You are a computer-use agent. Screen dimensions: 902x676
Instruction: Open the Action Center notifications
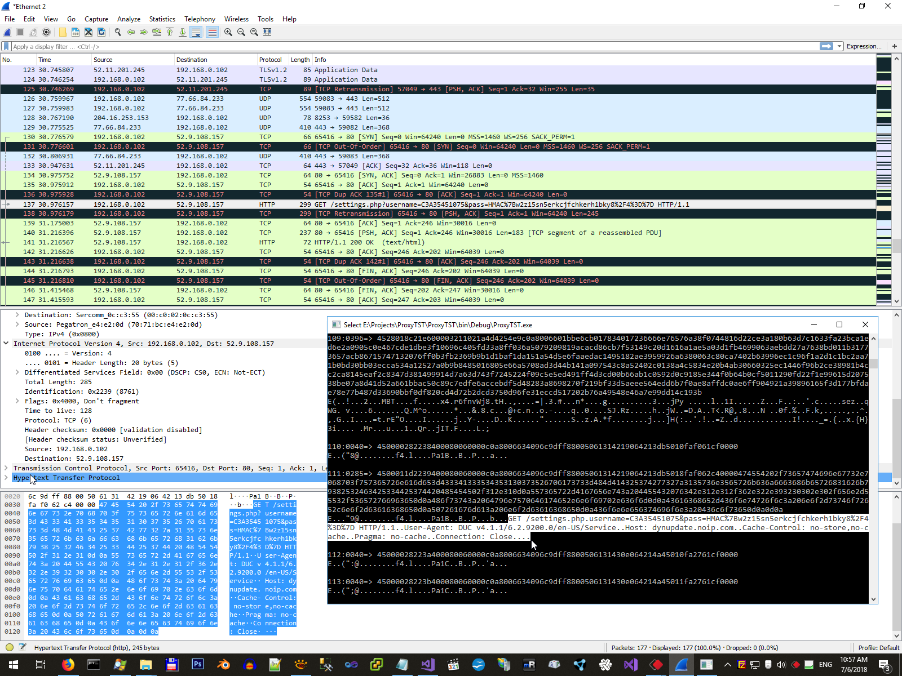tap(885, 665)
